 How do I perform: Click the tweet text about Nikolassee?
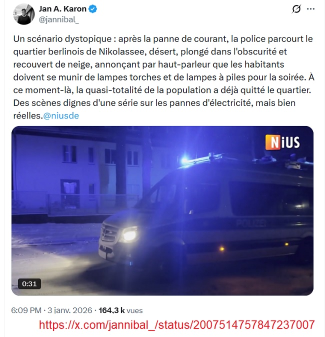[x=163, y=77]
